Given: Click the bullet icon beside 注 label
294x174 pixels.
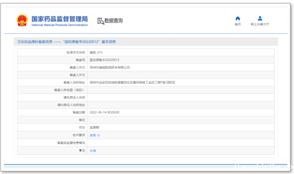Looking at the screenshot, I should 80,151.
